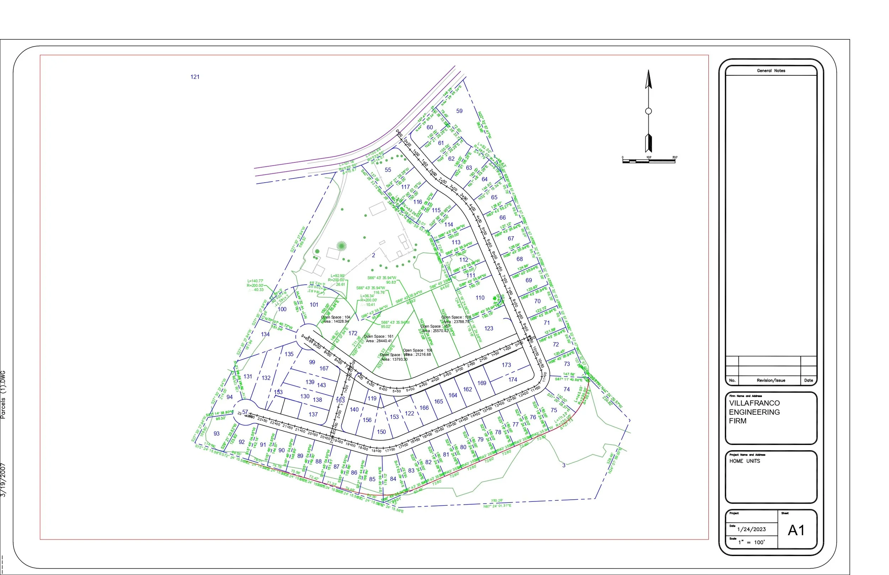Select parcel number "135"
Screen dimensions: 889x575
tap(289, 354)
